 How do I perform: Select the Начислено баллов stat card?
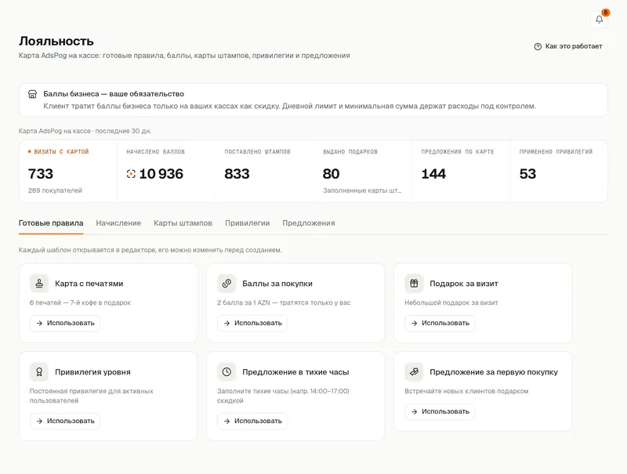click(x=166, y=171)
